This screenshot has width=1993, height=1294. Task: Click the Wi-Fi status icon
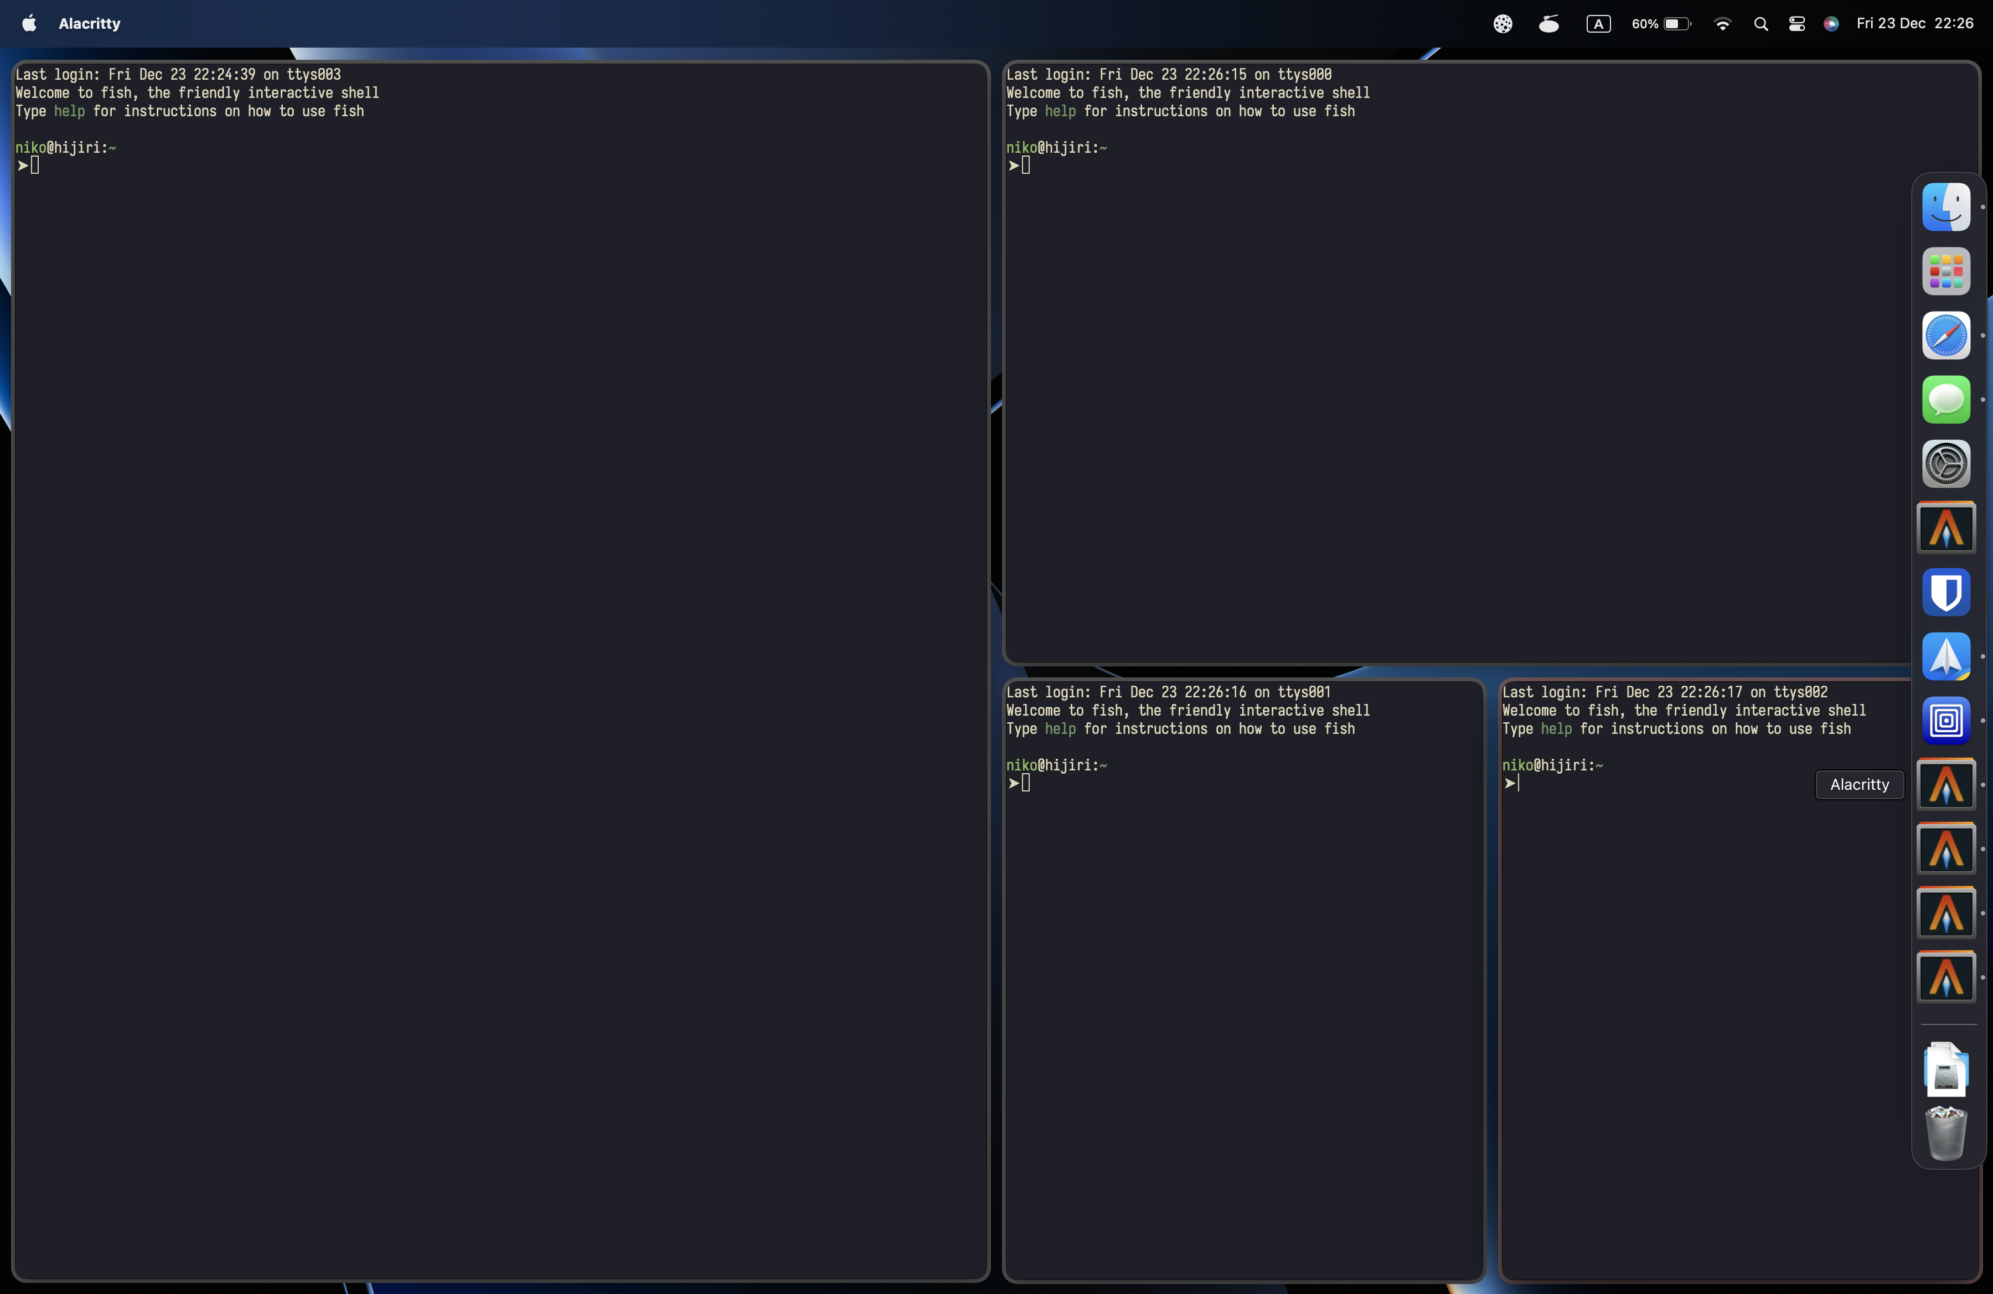[x=1722, y=23]
